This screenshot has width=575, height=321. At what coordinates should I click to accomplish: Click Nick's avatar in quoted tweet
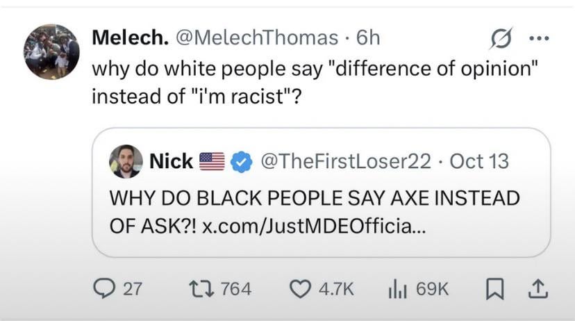(x=126, y=162)
